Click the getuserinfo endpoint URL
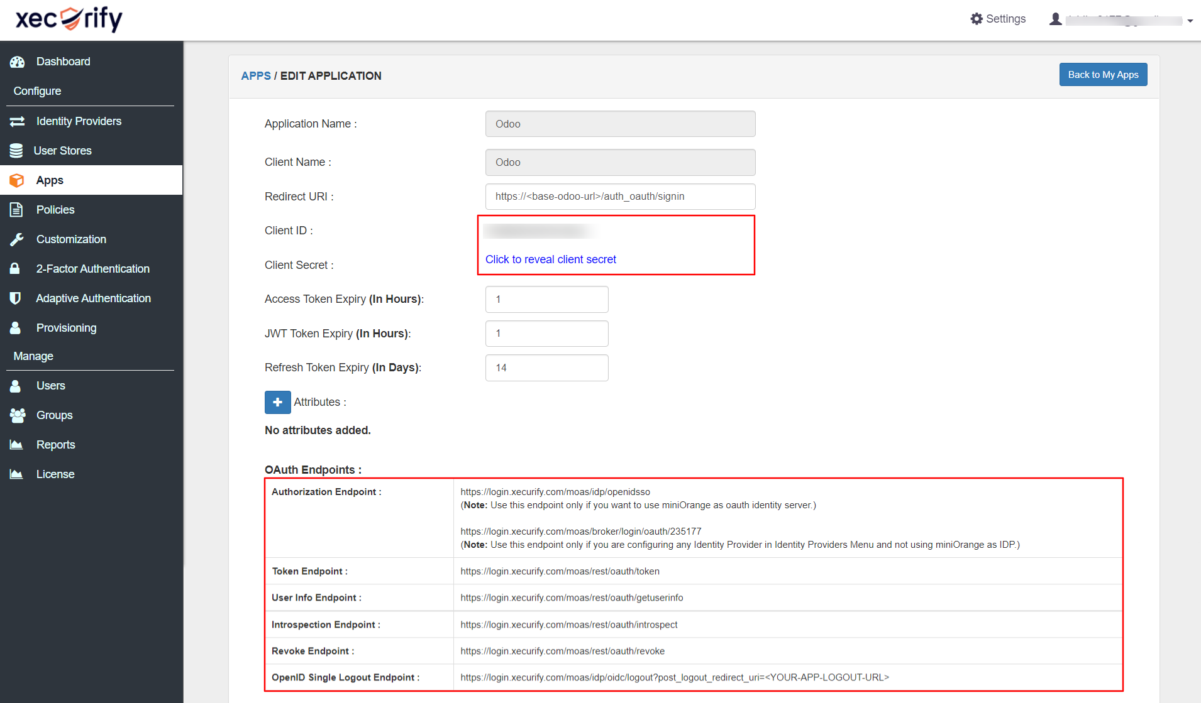Viewport: 1201px width, 703px height. point(572,597)
